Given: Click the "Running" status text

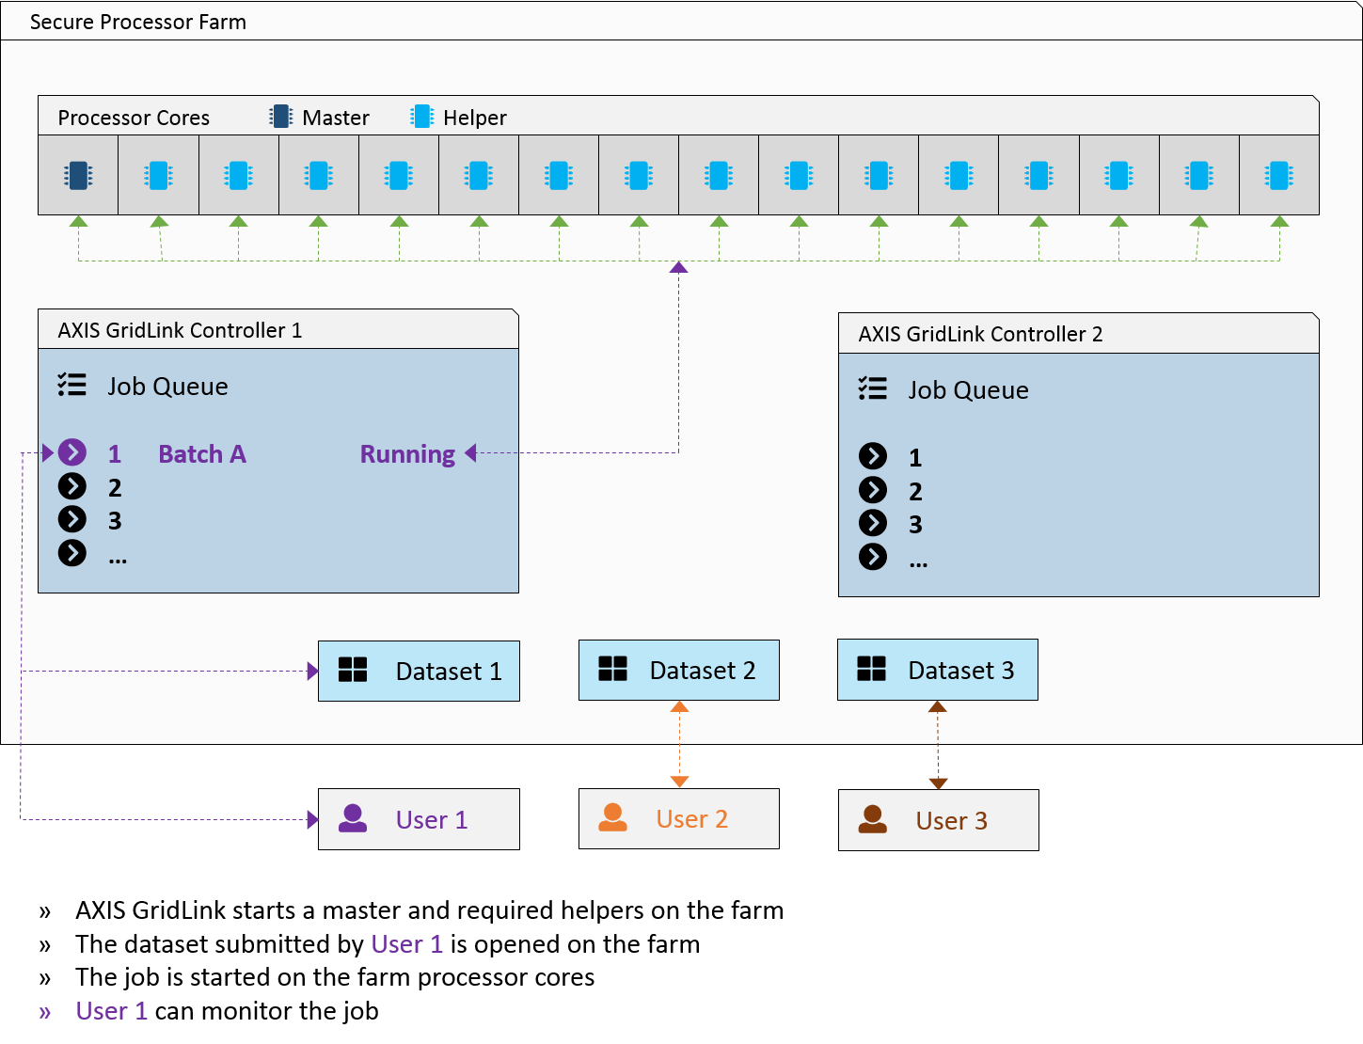Looking at the screenshot, I should pos(407,454).
